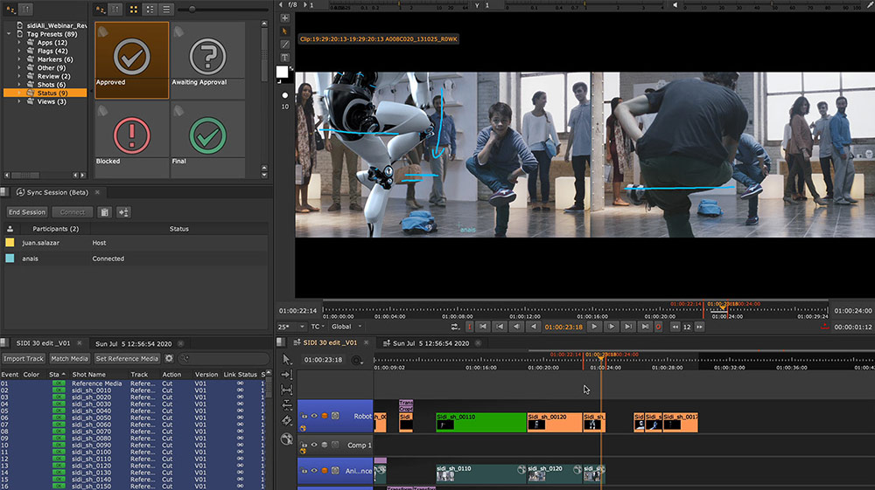The image size is (875, 490).
Task: Select the annotation line draw tool
Action: (285, 44)
